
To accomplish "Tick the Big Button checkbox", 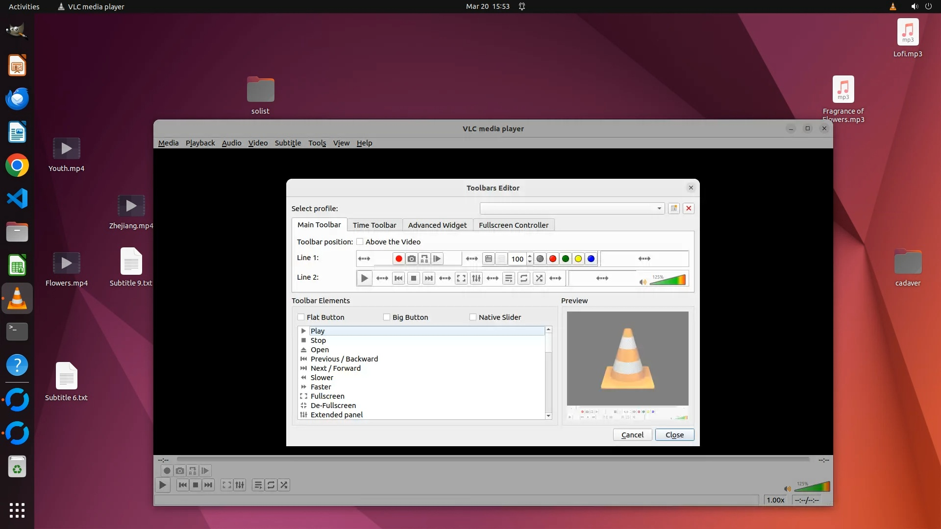I will coord(387,317).
